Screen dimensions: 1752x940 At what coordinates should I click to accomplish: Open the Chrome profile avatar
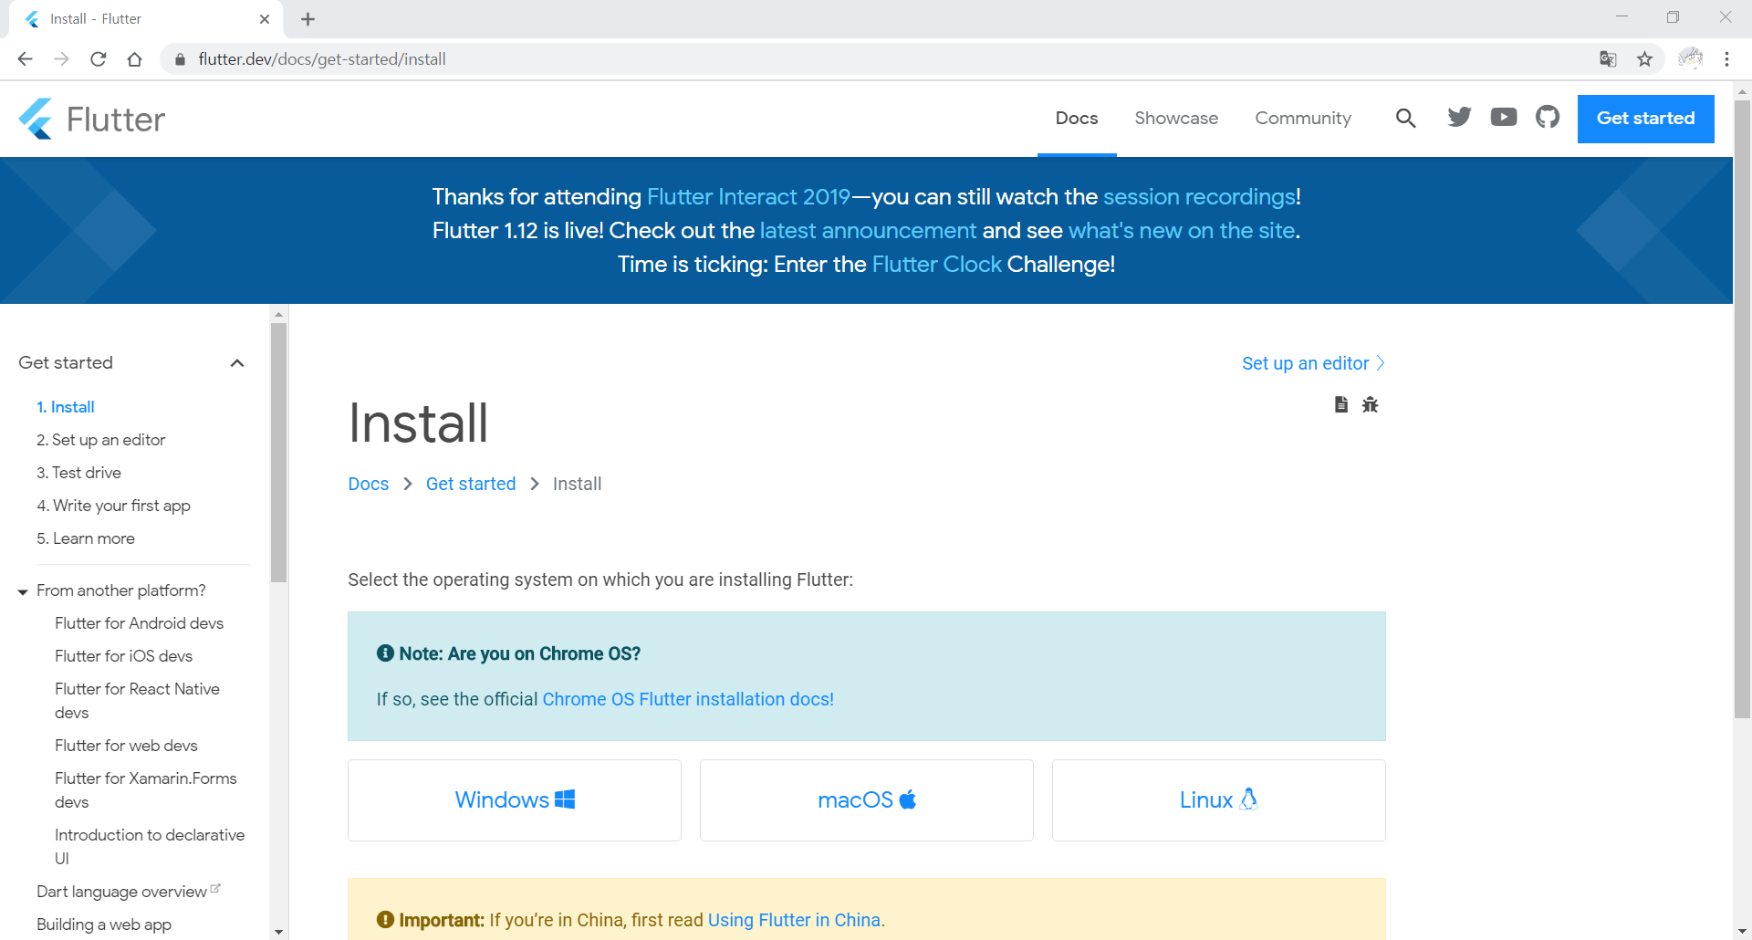[1690, 58]
